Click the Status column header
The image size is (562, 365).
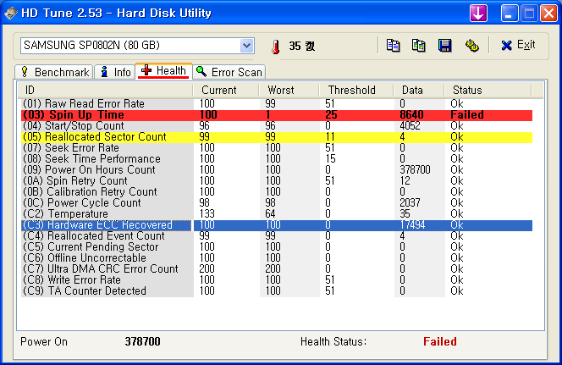(488, 90)
